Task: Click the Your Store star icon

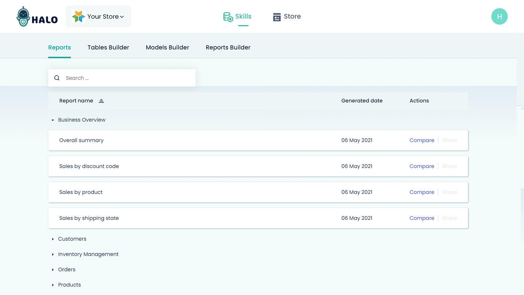Action: (79, 16)
